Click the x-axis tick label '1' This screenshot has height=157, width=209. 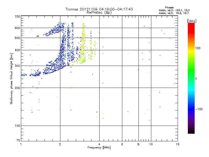click(21, 144)
